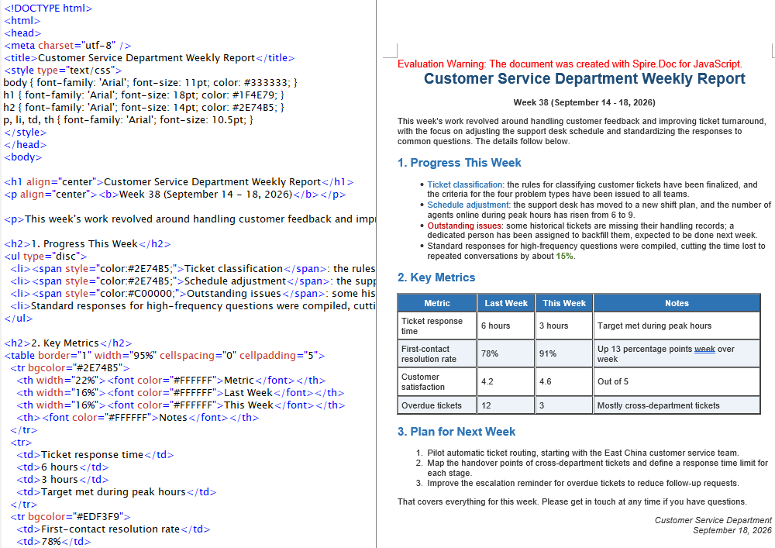Click the '2. Key Metrics' heading
Image resolution: width=775 pixels, height=548 pixels.
(436, 277)
